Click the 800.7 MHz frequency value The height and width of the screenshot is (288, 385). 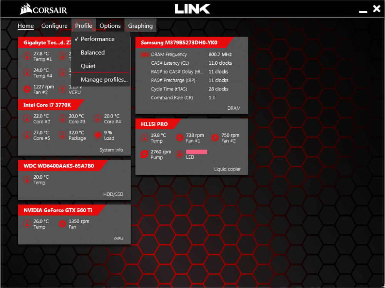[220, 55]
